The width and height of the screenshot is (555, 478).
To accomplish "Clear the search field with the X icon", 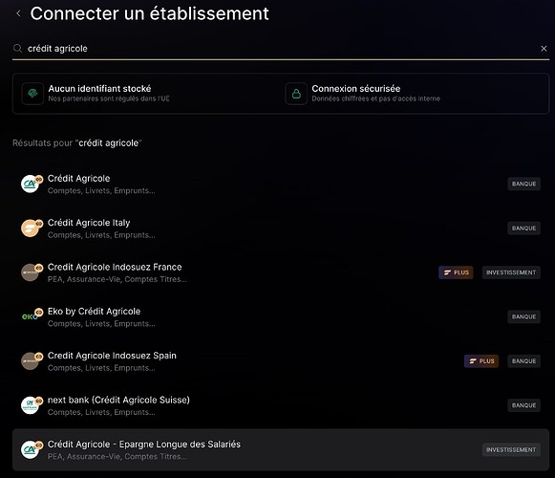I will pos(544,49).
